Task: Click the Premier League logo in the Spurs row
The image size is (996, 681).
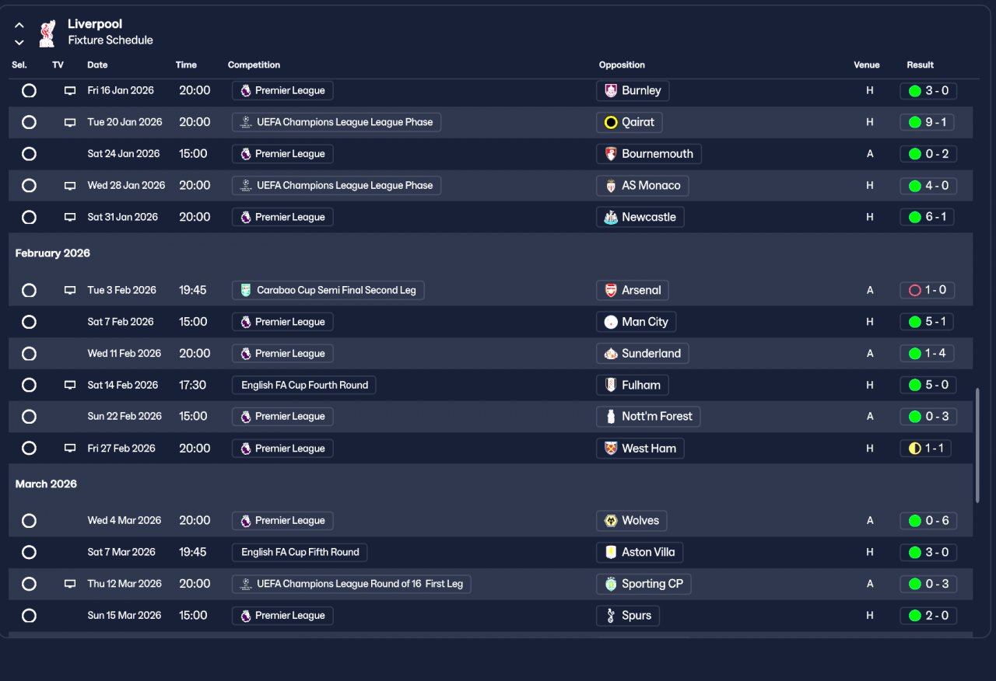Action: tap(246, 616)
